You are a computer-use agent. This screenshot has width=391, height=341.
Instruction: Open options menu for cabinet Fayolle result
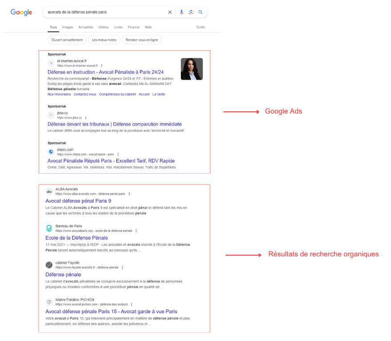tap(122, 268)
